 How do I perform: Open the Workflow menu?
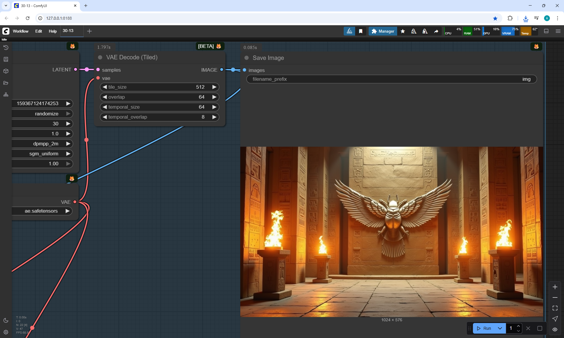click(x=21, y=31)
